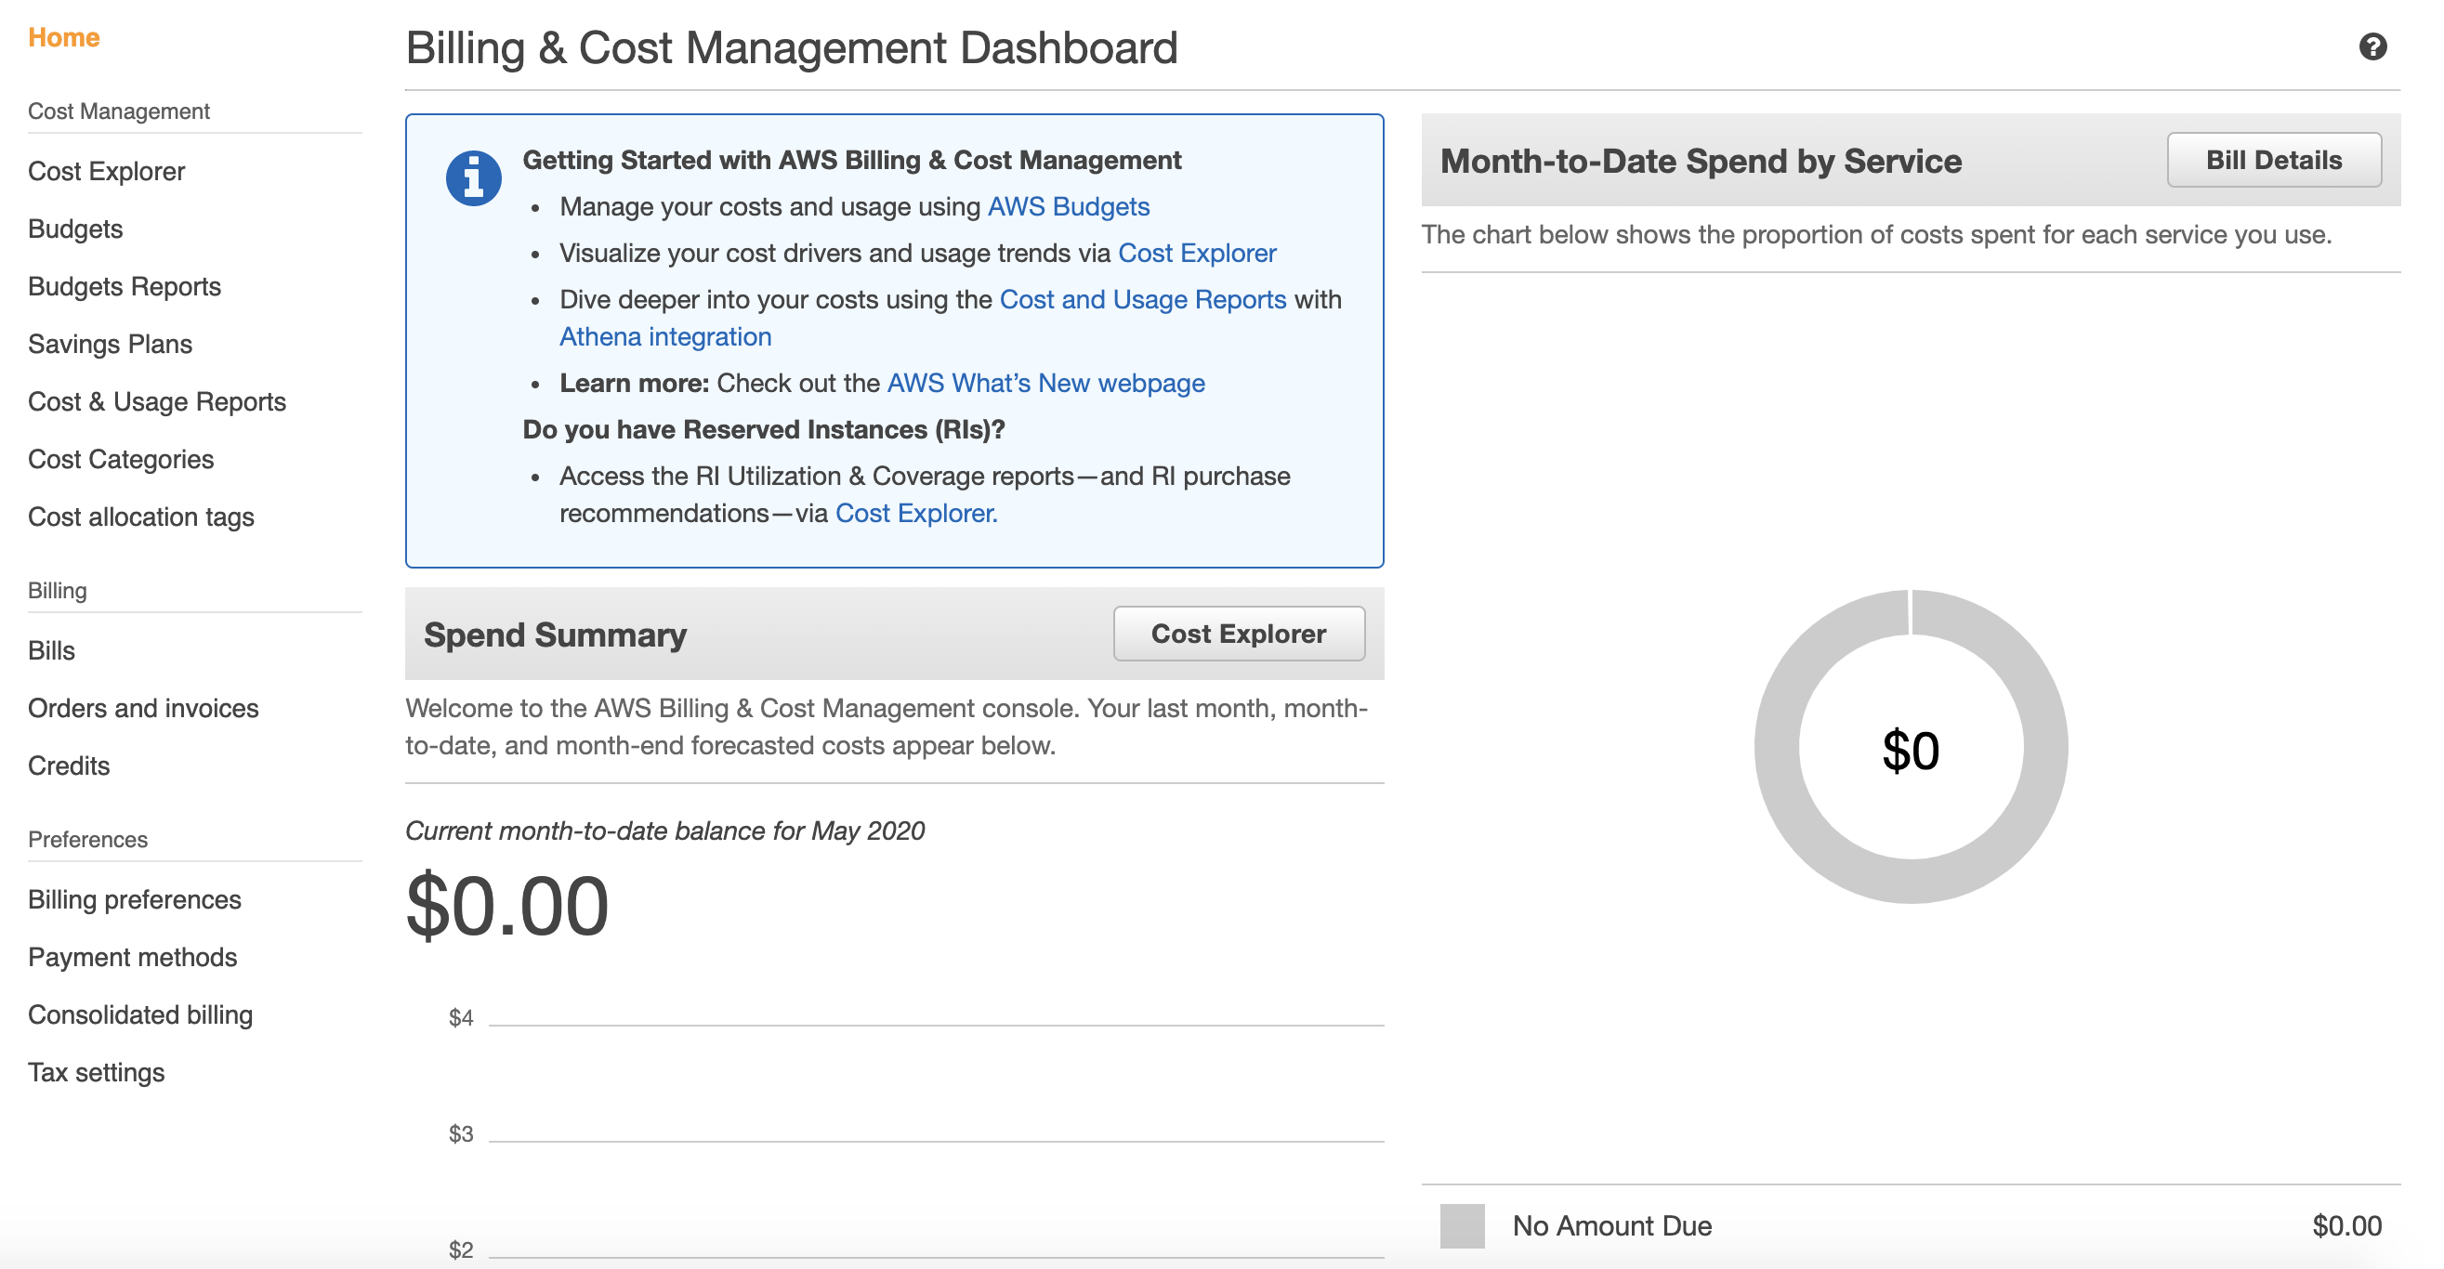Open Cost Explorer from sidebar

coord(109,170)
